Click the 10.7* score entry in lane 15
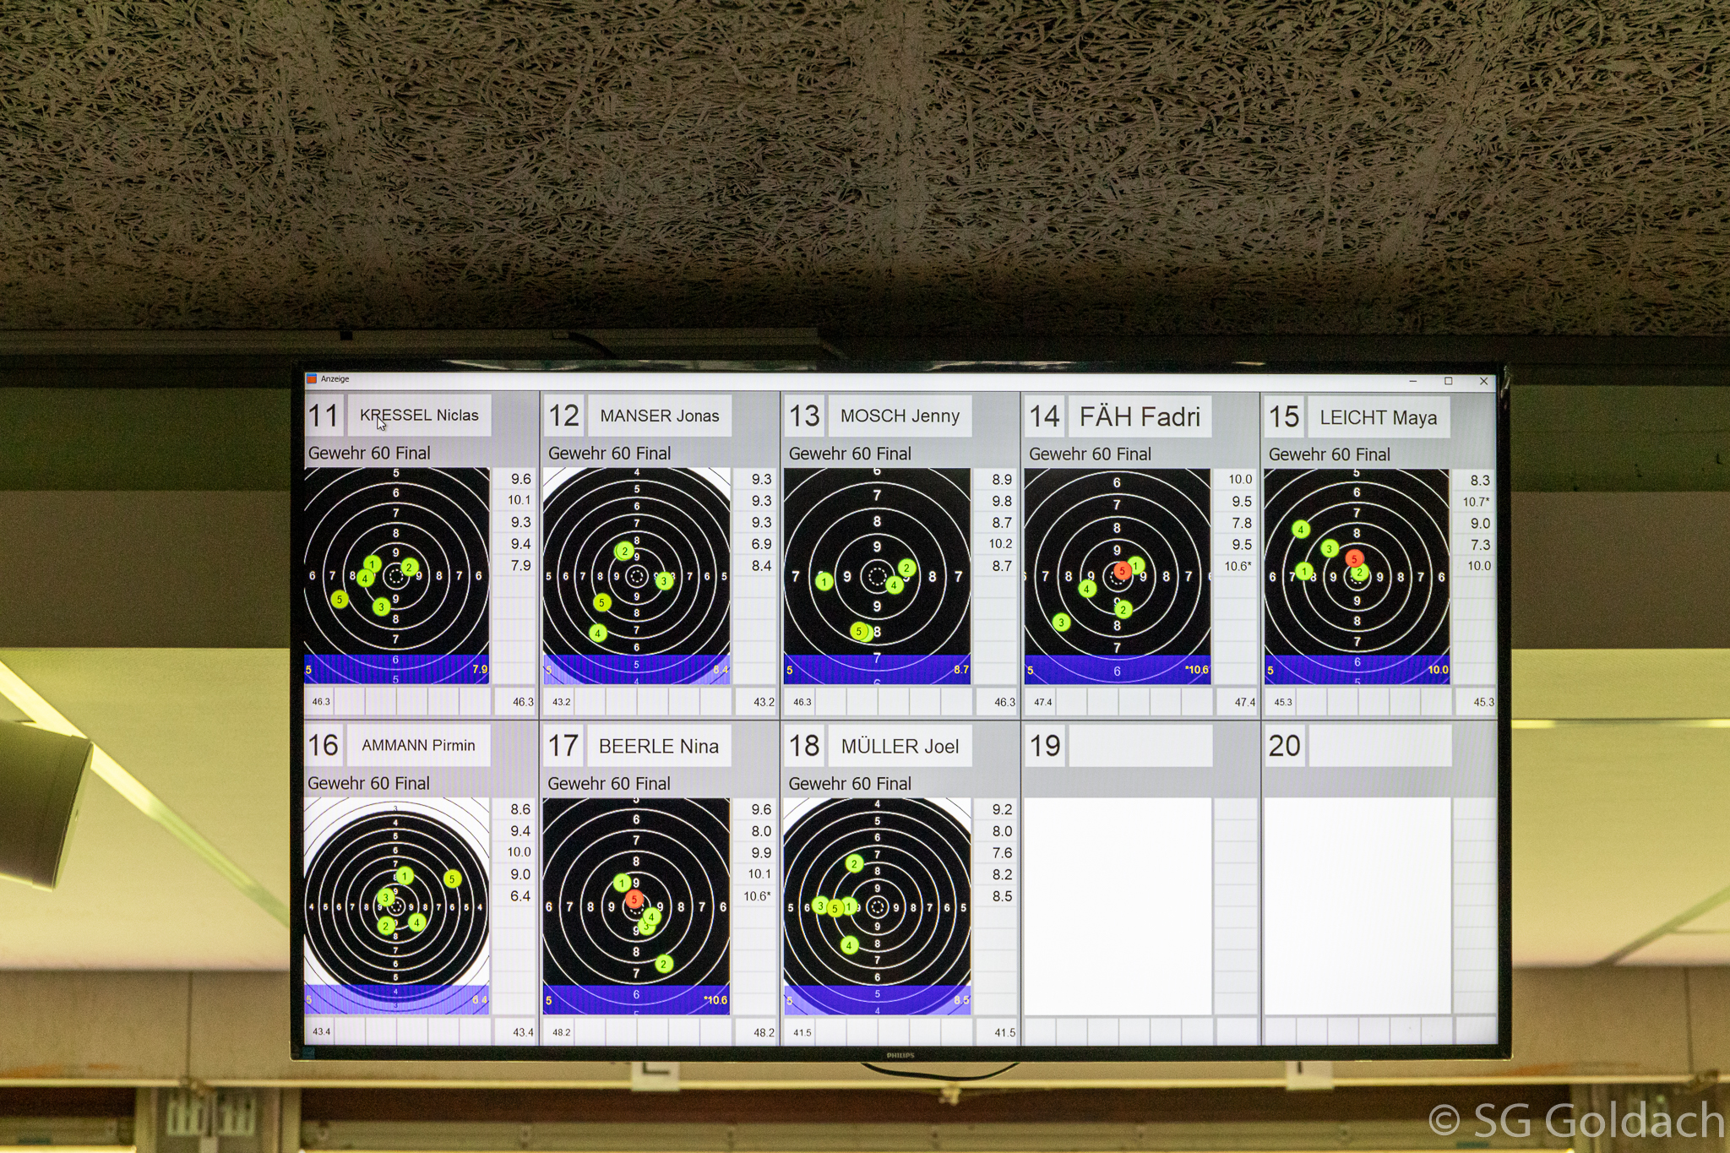The image size is (1730, 1153). pyautogui.click(x=1475, y=502)
